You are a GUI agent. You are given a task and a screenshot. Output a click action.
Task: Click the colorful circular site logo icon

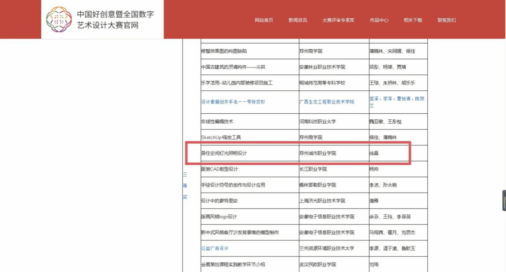click(x=59, y=20)
